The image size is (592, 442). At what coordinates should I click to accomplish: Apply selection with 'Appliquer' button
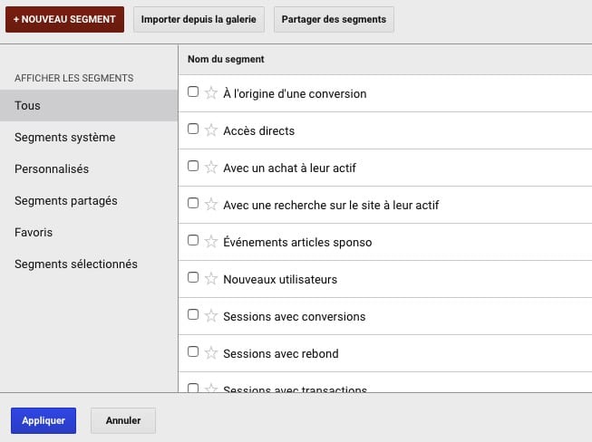[x=44, y=421]
